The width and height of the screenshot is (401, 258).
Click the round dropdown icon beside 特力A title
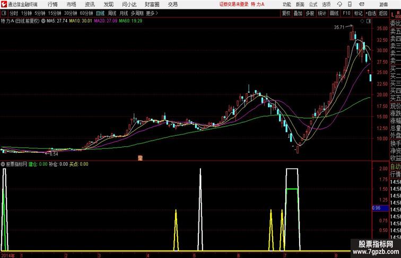[43, 21]
